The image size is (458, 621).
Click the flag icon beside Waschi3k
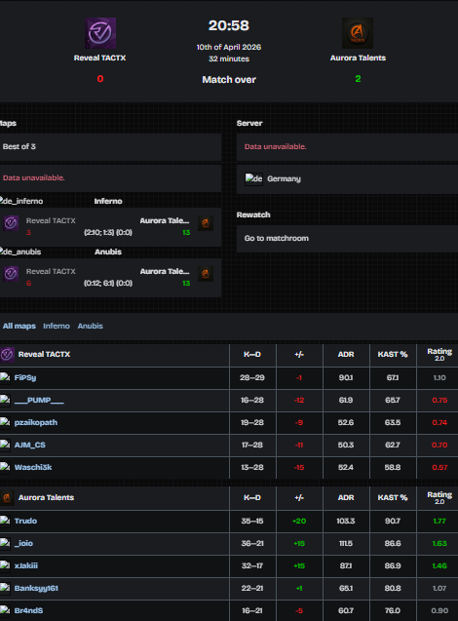[x=5, y=467]
